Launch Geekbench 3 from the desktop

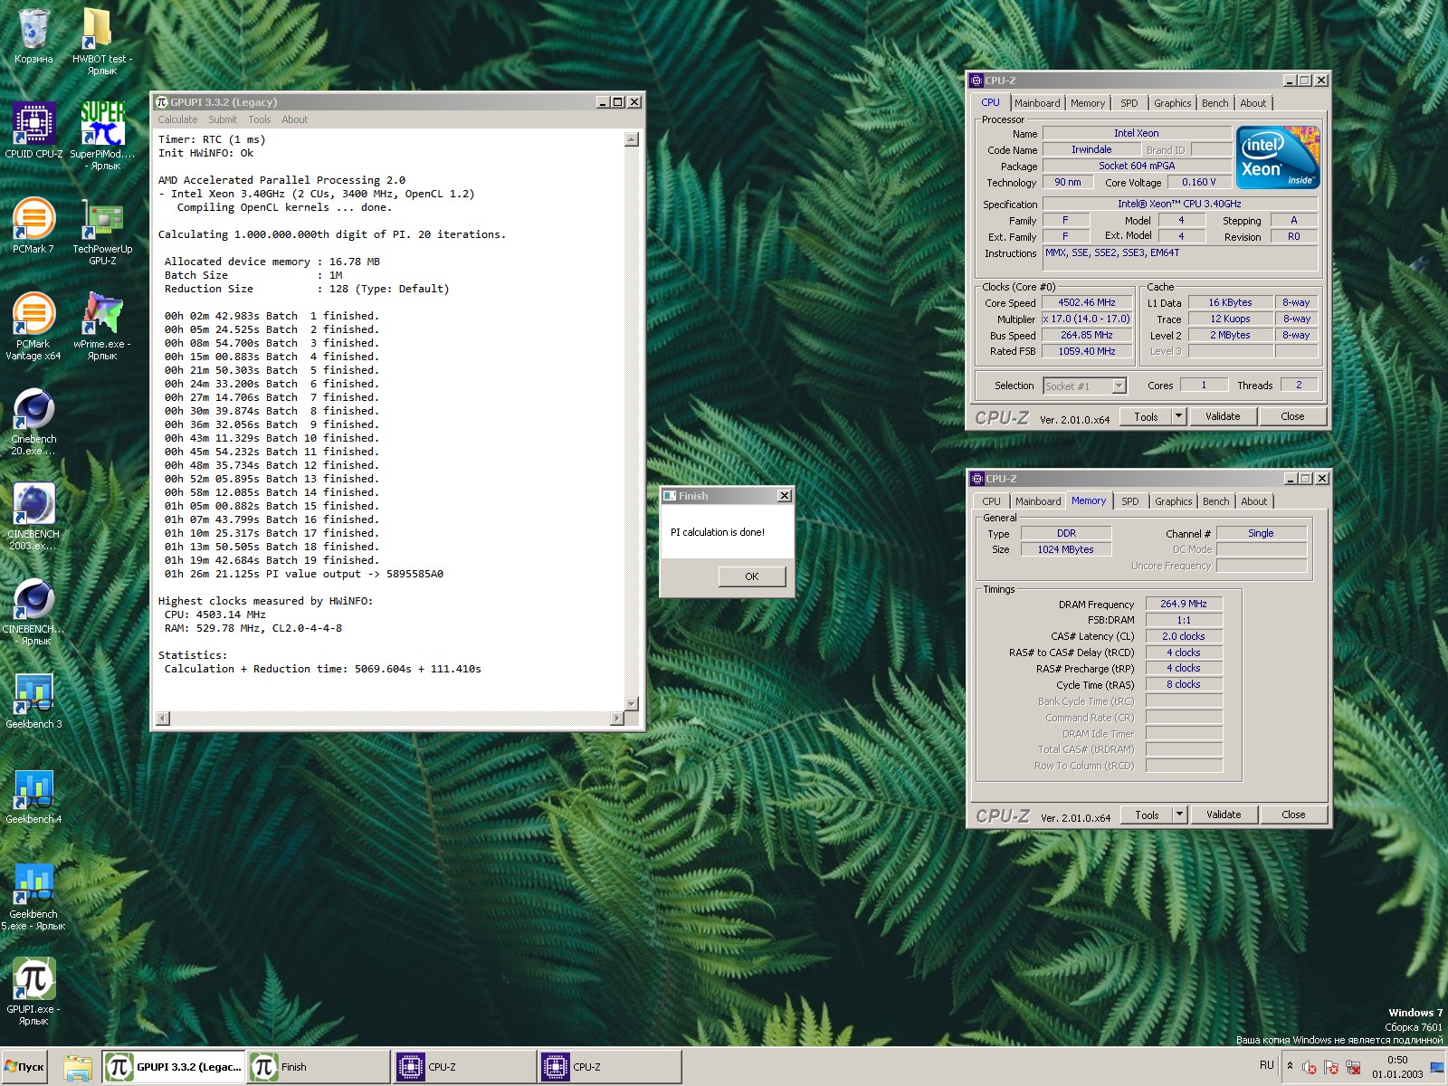click(x=33, y=701)
